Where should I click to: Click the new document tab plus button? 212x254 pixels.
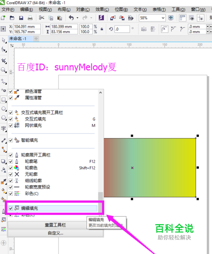[36, 39]
